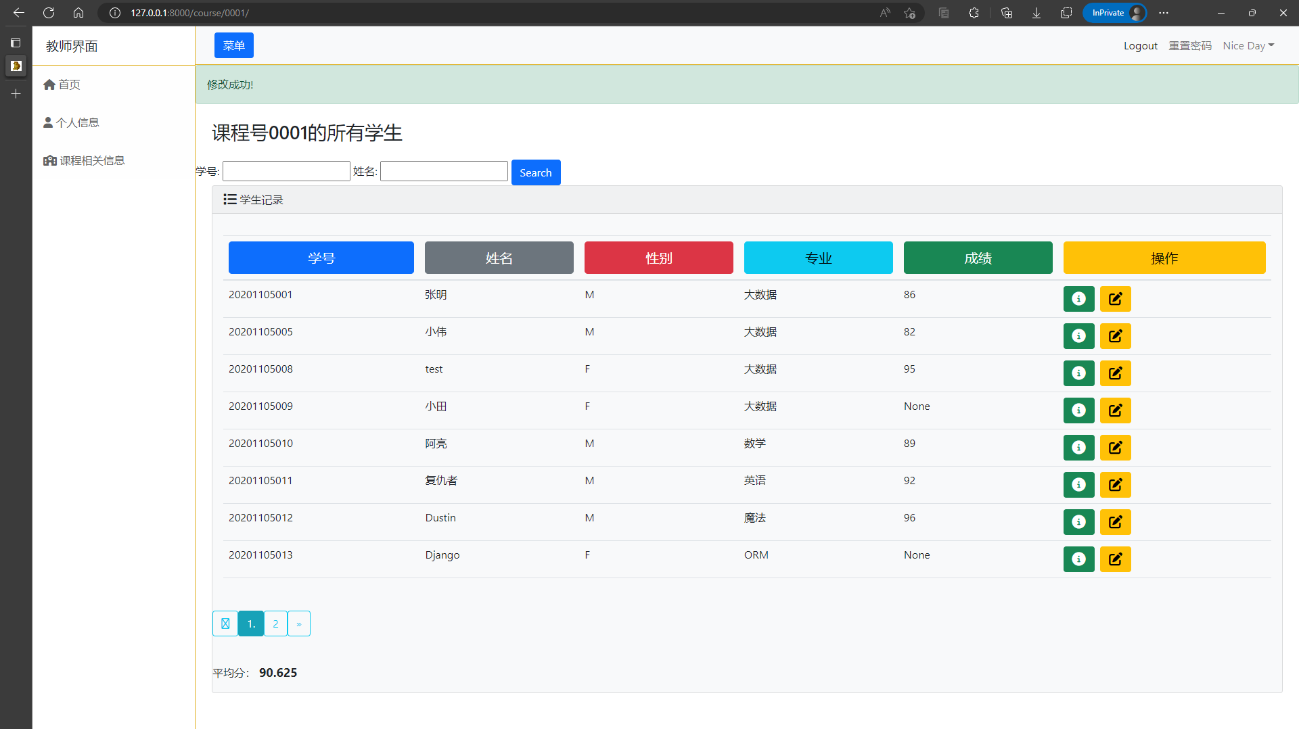Open the InPrivate profile button
1299x729 pixels.
(x=1115, y=13)
